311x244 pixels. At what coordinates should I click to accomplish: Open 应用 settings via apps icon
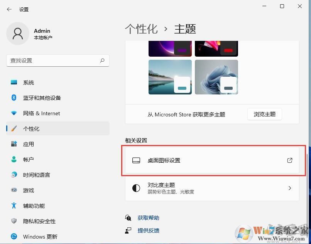pos(14,144)
